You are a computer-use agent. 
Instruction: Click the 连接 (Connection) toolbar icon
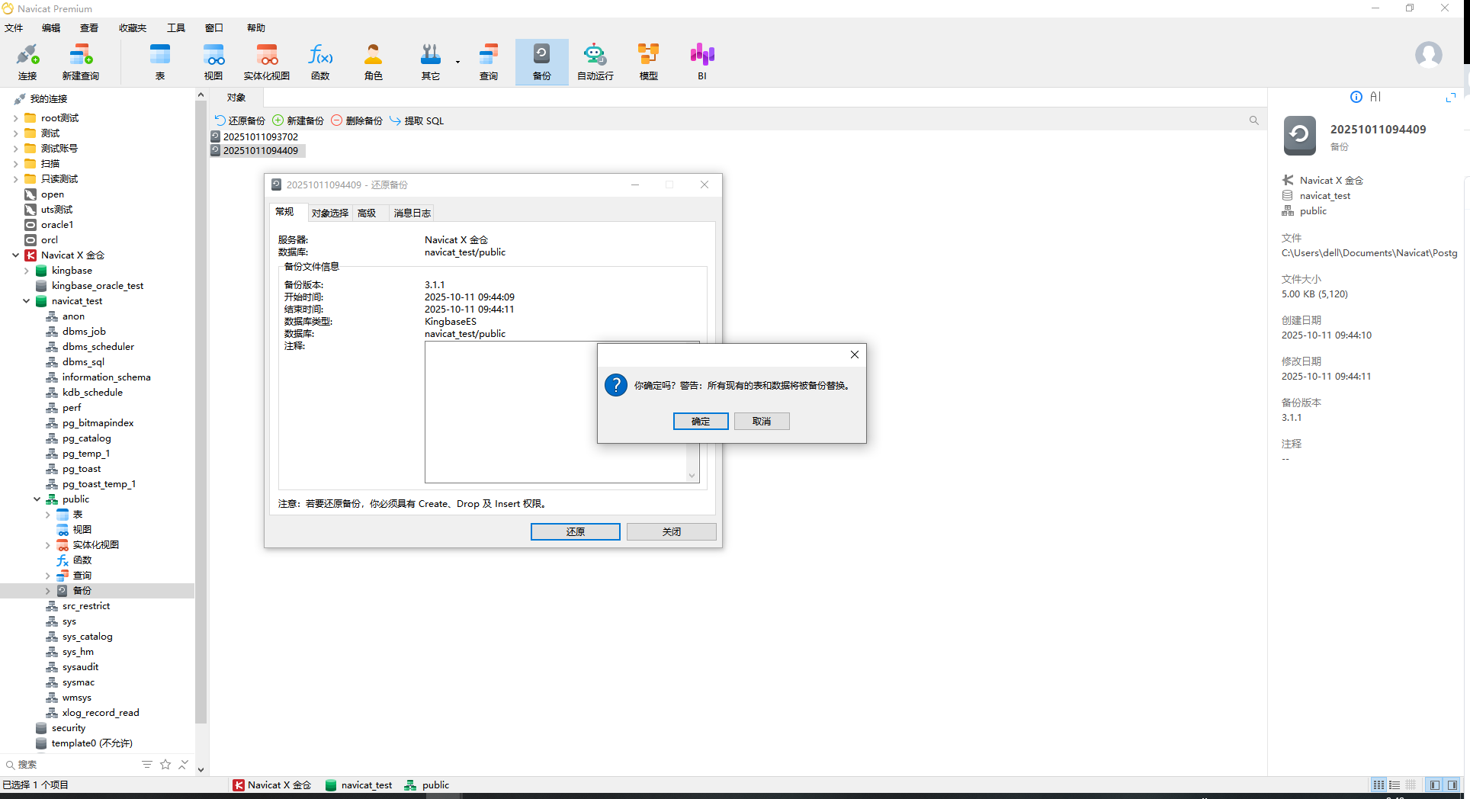27,62
